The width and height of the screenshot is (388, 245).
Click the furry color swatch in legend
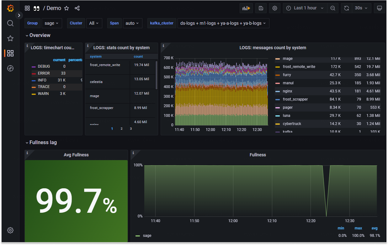tap(277, 75)
